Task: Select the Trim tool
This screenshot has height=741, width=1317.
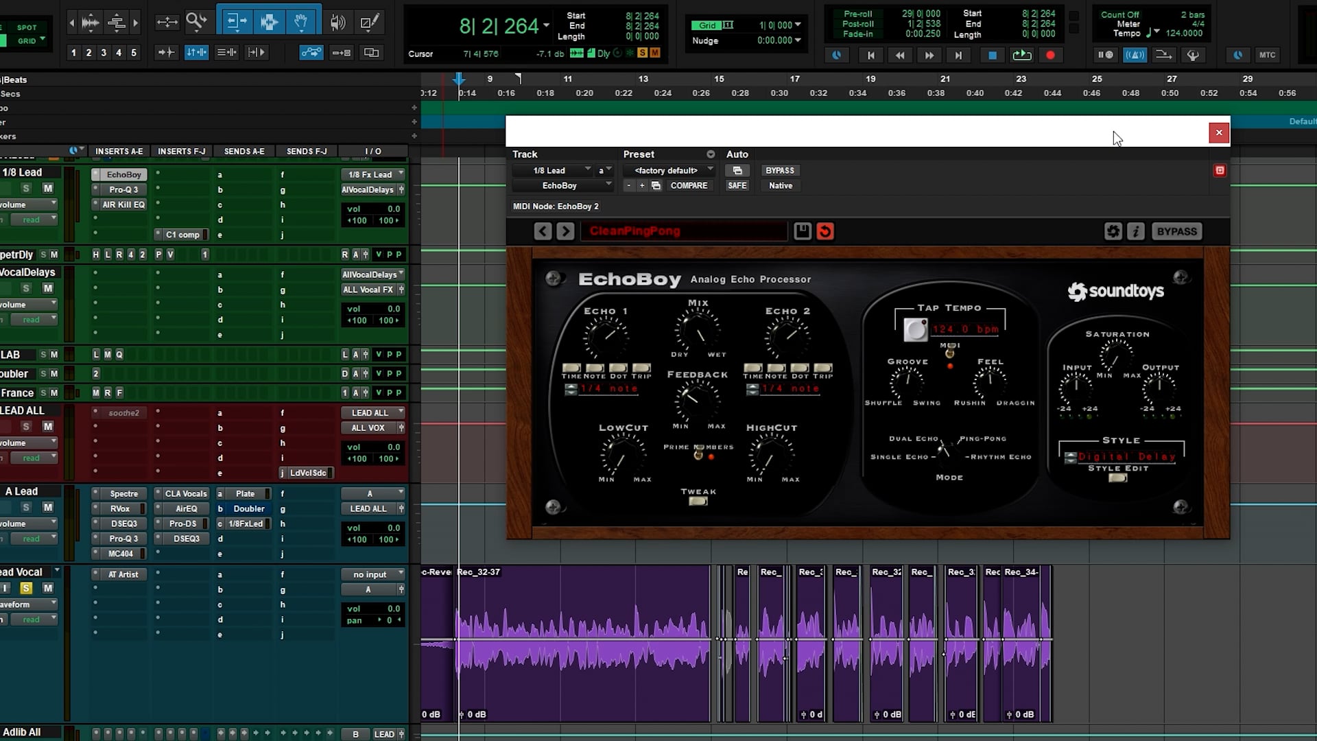Action: tap(236, 21)
